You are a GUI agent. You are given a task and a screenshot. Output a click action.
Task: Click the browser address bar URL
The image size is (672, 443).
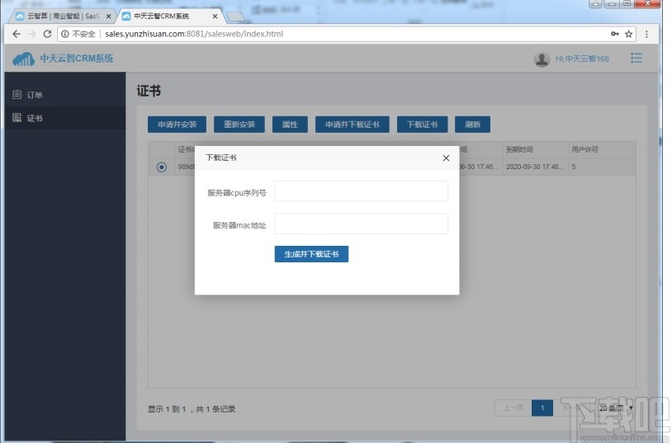pyautogui.click(x=194, y=34)
